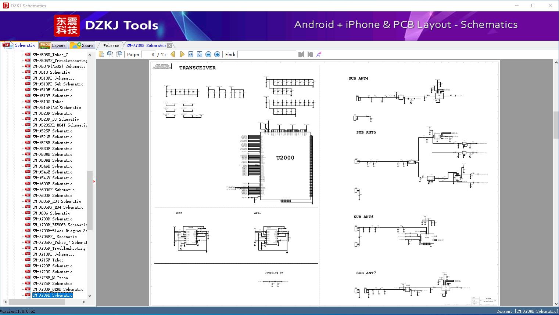
Task: Fit the whole page in view
Action: coord(200,54)
